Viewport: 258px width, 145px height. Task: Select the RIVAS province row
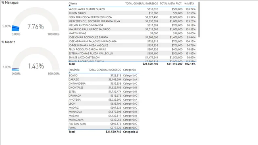[x=103, y=128]
